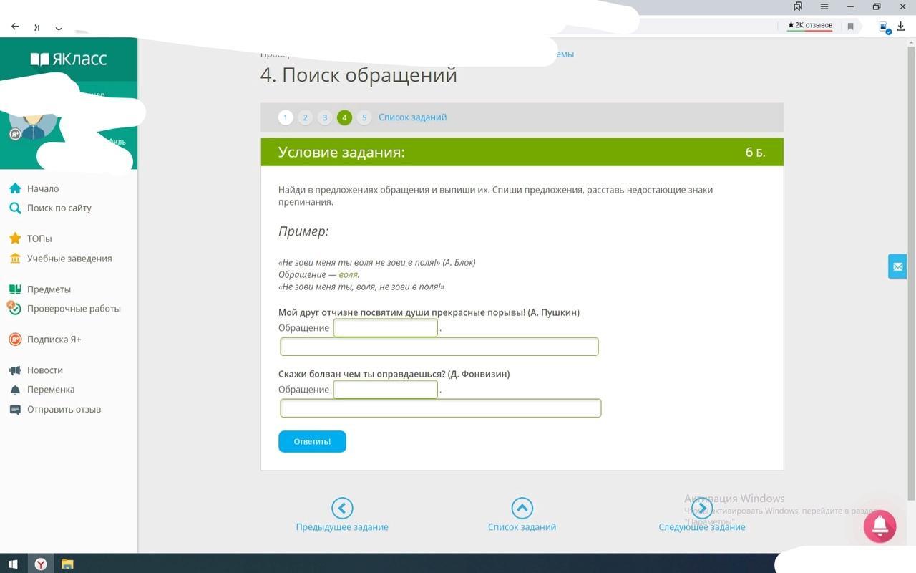Click the sentence field under Фонвизин question
The image size is (916, 573).
(x=440, y=408)
